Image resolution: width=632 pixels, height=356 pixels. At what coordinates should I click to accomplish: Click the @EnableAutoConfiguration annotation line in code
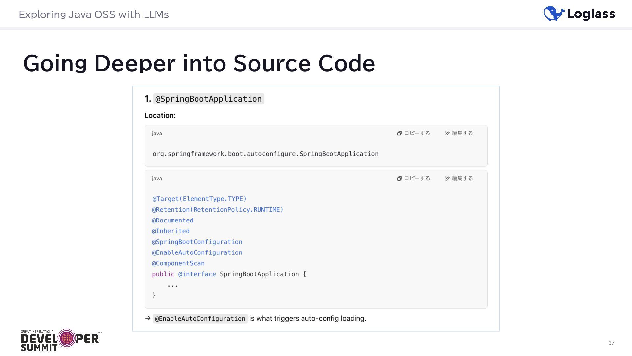pos(197,252)
